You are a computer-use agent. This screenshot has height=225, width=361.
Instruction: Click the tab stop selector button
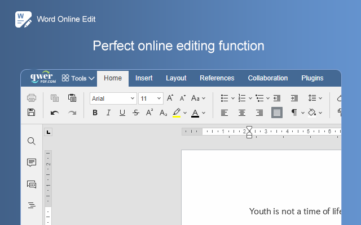coord(49,132)
